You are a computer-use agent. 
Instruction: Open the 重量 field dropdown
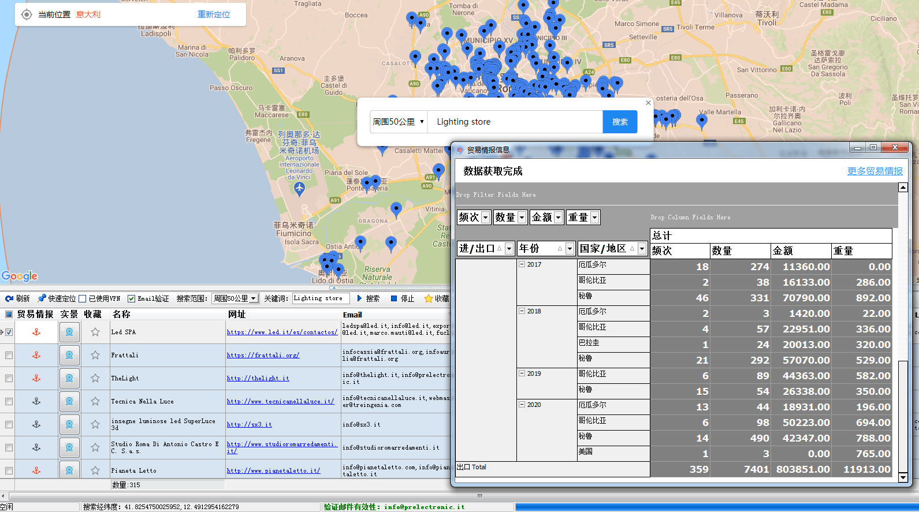click(594, 217)
